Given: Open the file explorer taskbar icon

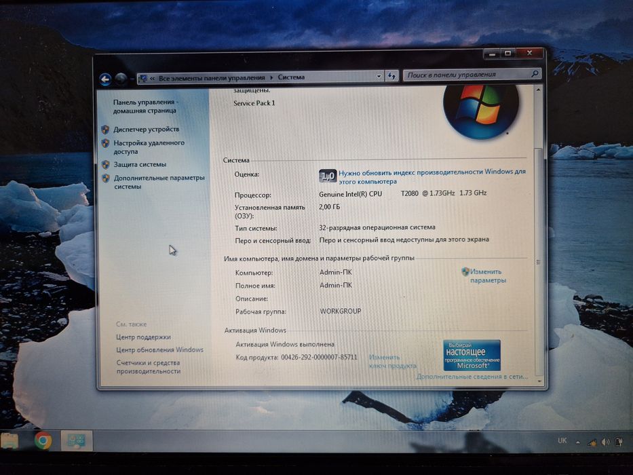Looking at the screenshot, I should 9,440.
